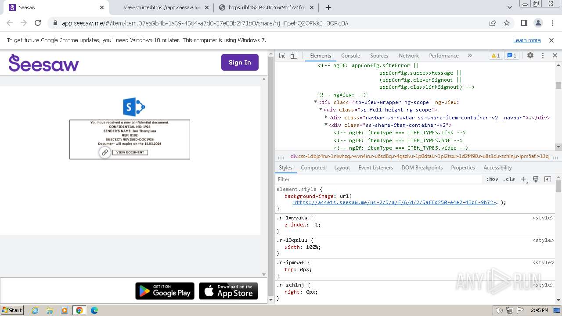Toggle the Chrome side panel
562x316 pixels.
tap(524, 23)
